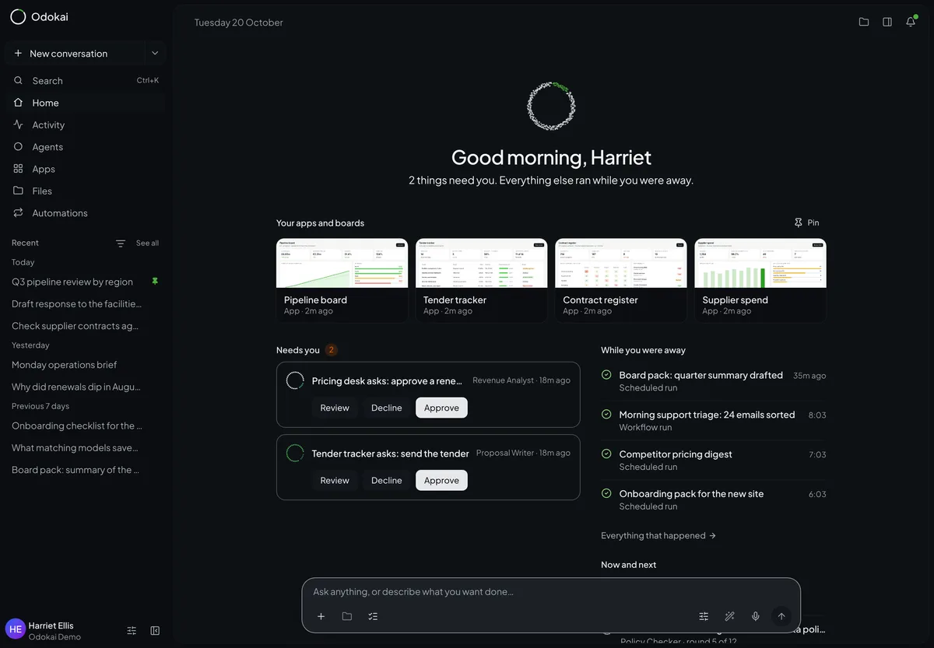This screenshot has width=934, height=648.
Task: Open the notifications bell icon
Action: 911,22
